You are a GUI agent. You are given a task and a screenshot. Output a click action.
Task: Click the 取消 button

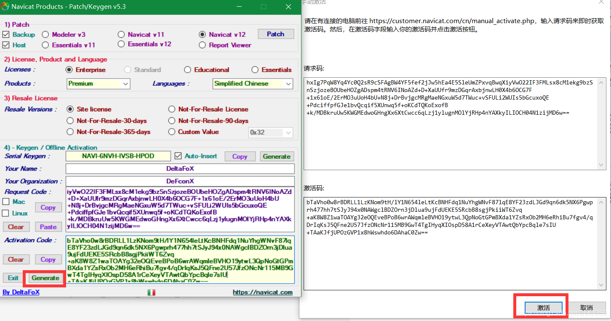(587, 308)
